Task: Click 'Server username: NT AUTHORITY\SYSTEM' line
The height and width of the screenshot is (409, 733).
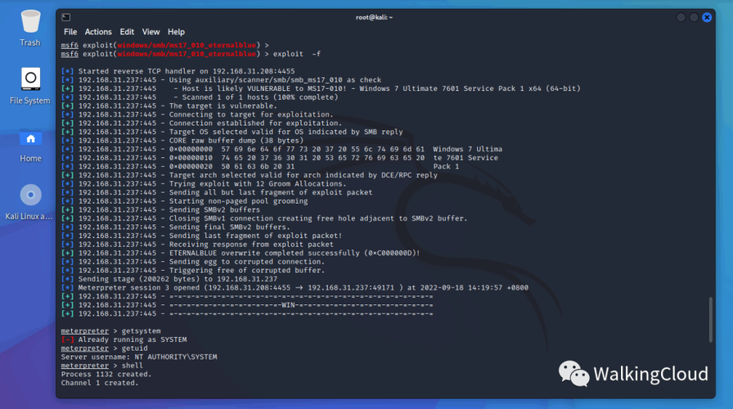Action: pos(139,357)
